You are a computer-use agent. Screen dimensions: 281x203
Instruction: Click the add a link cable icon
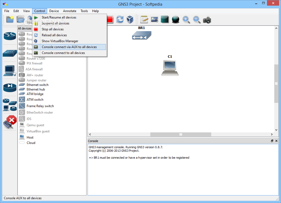10,122
